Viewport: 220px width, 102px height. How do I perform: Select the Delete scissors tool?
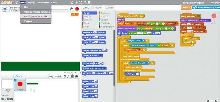76,2
